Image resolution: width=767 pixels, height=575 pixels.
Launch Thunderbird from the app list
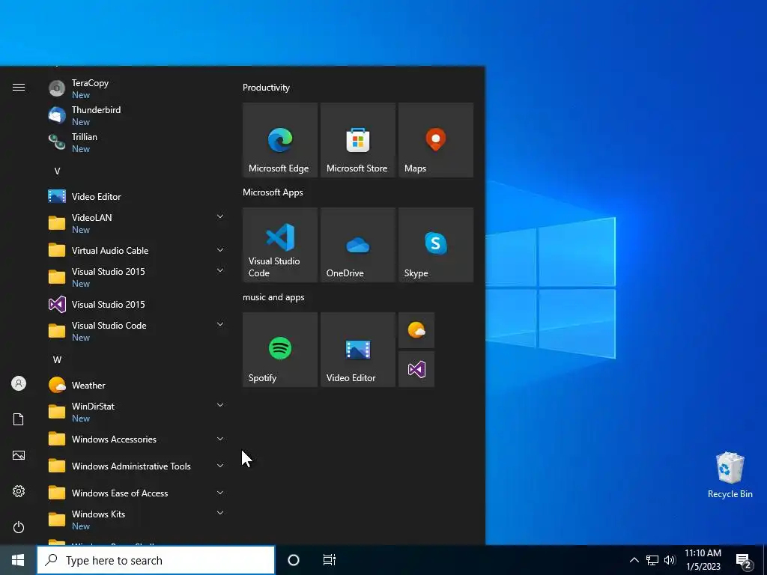[136, 115]
